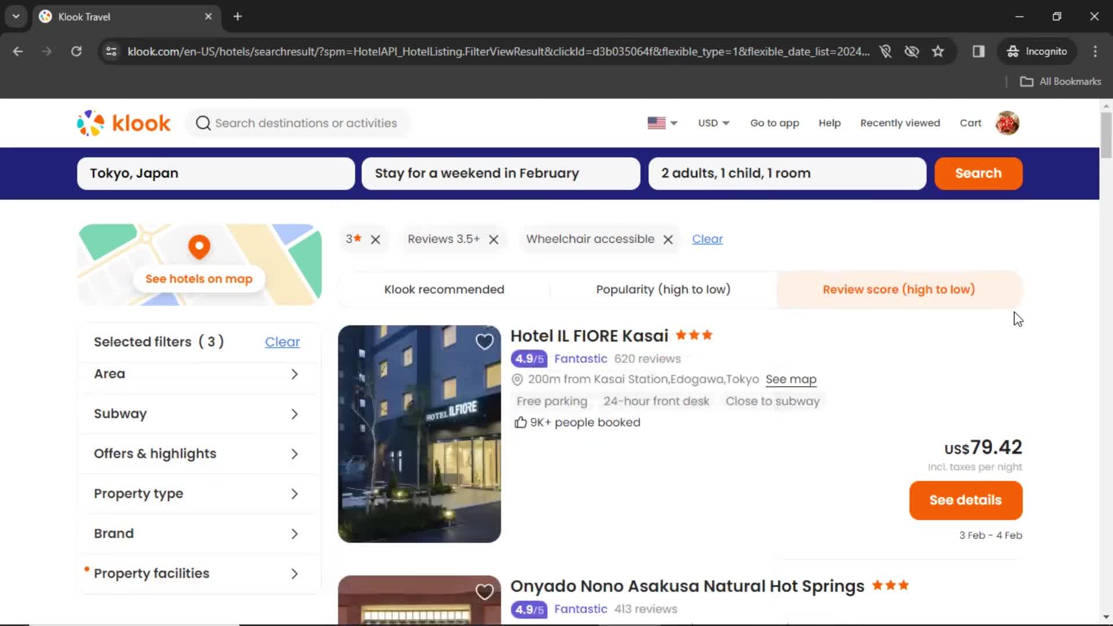
Task: Open Go to app
Action: (x=774, y=123)
